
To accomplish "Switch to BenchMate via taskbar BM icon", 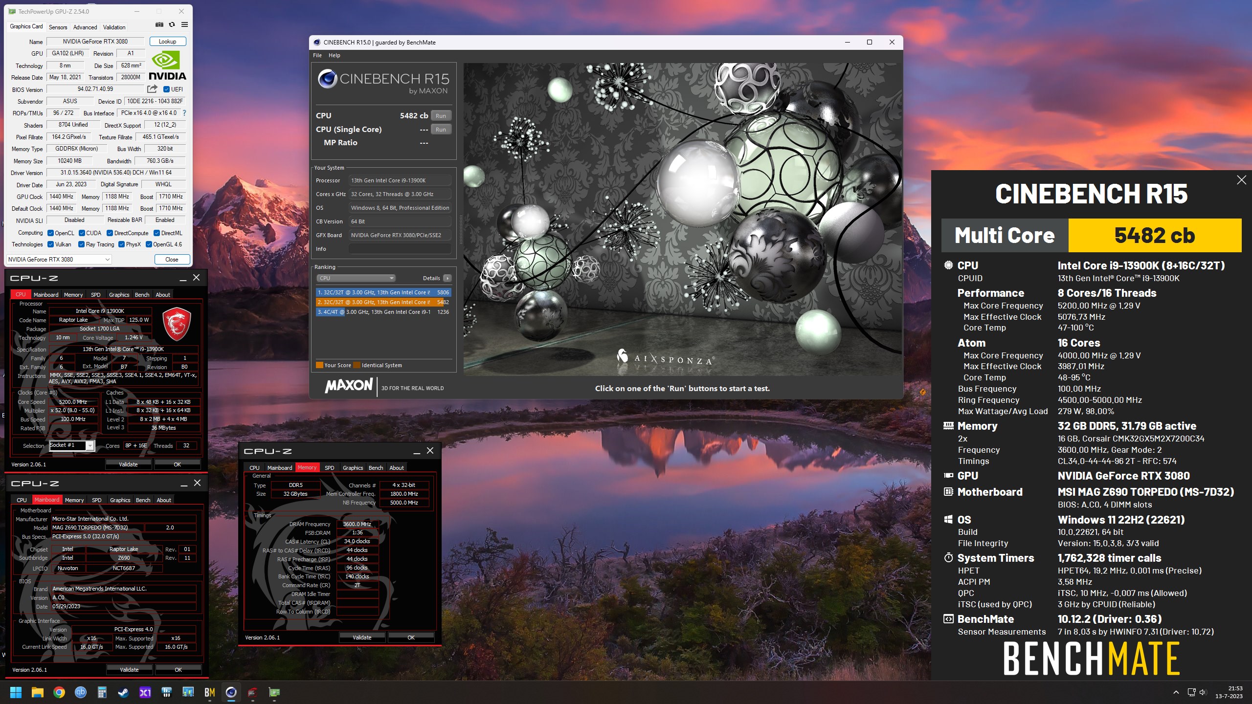I will [210, 692].
